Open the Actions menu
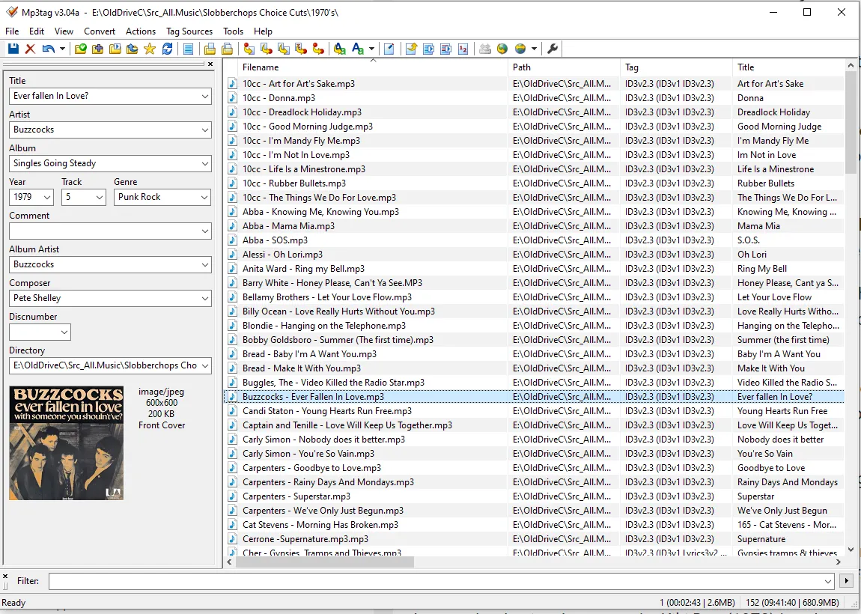 click(141, 31)
